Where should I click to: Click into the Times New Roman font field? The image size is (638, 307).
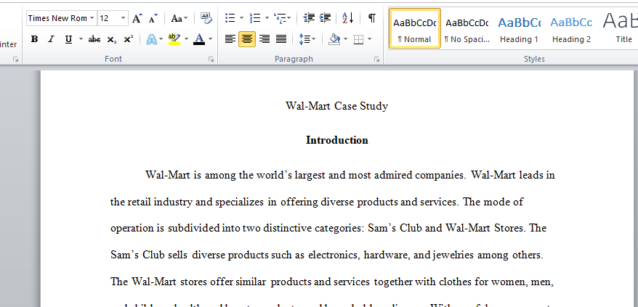tap(57, 18)
